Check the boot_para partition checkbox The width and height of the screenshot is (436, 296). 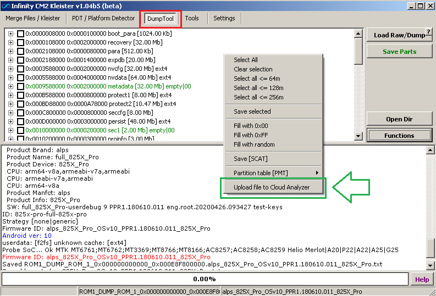(x=20, y=33)
